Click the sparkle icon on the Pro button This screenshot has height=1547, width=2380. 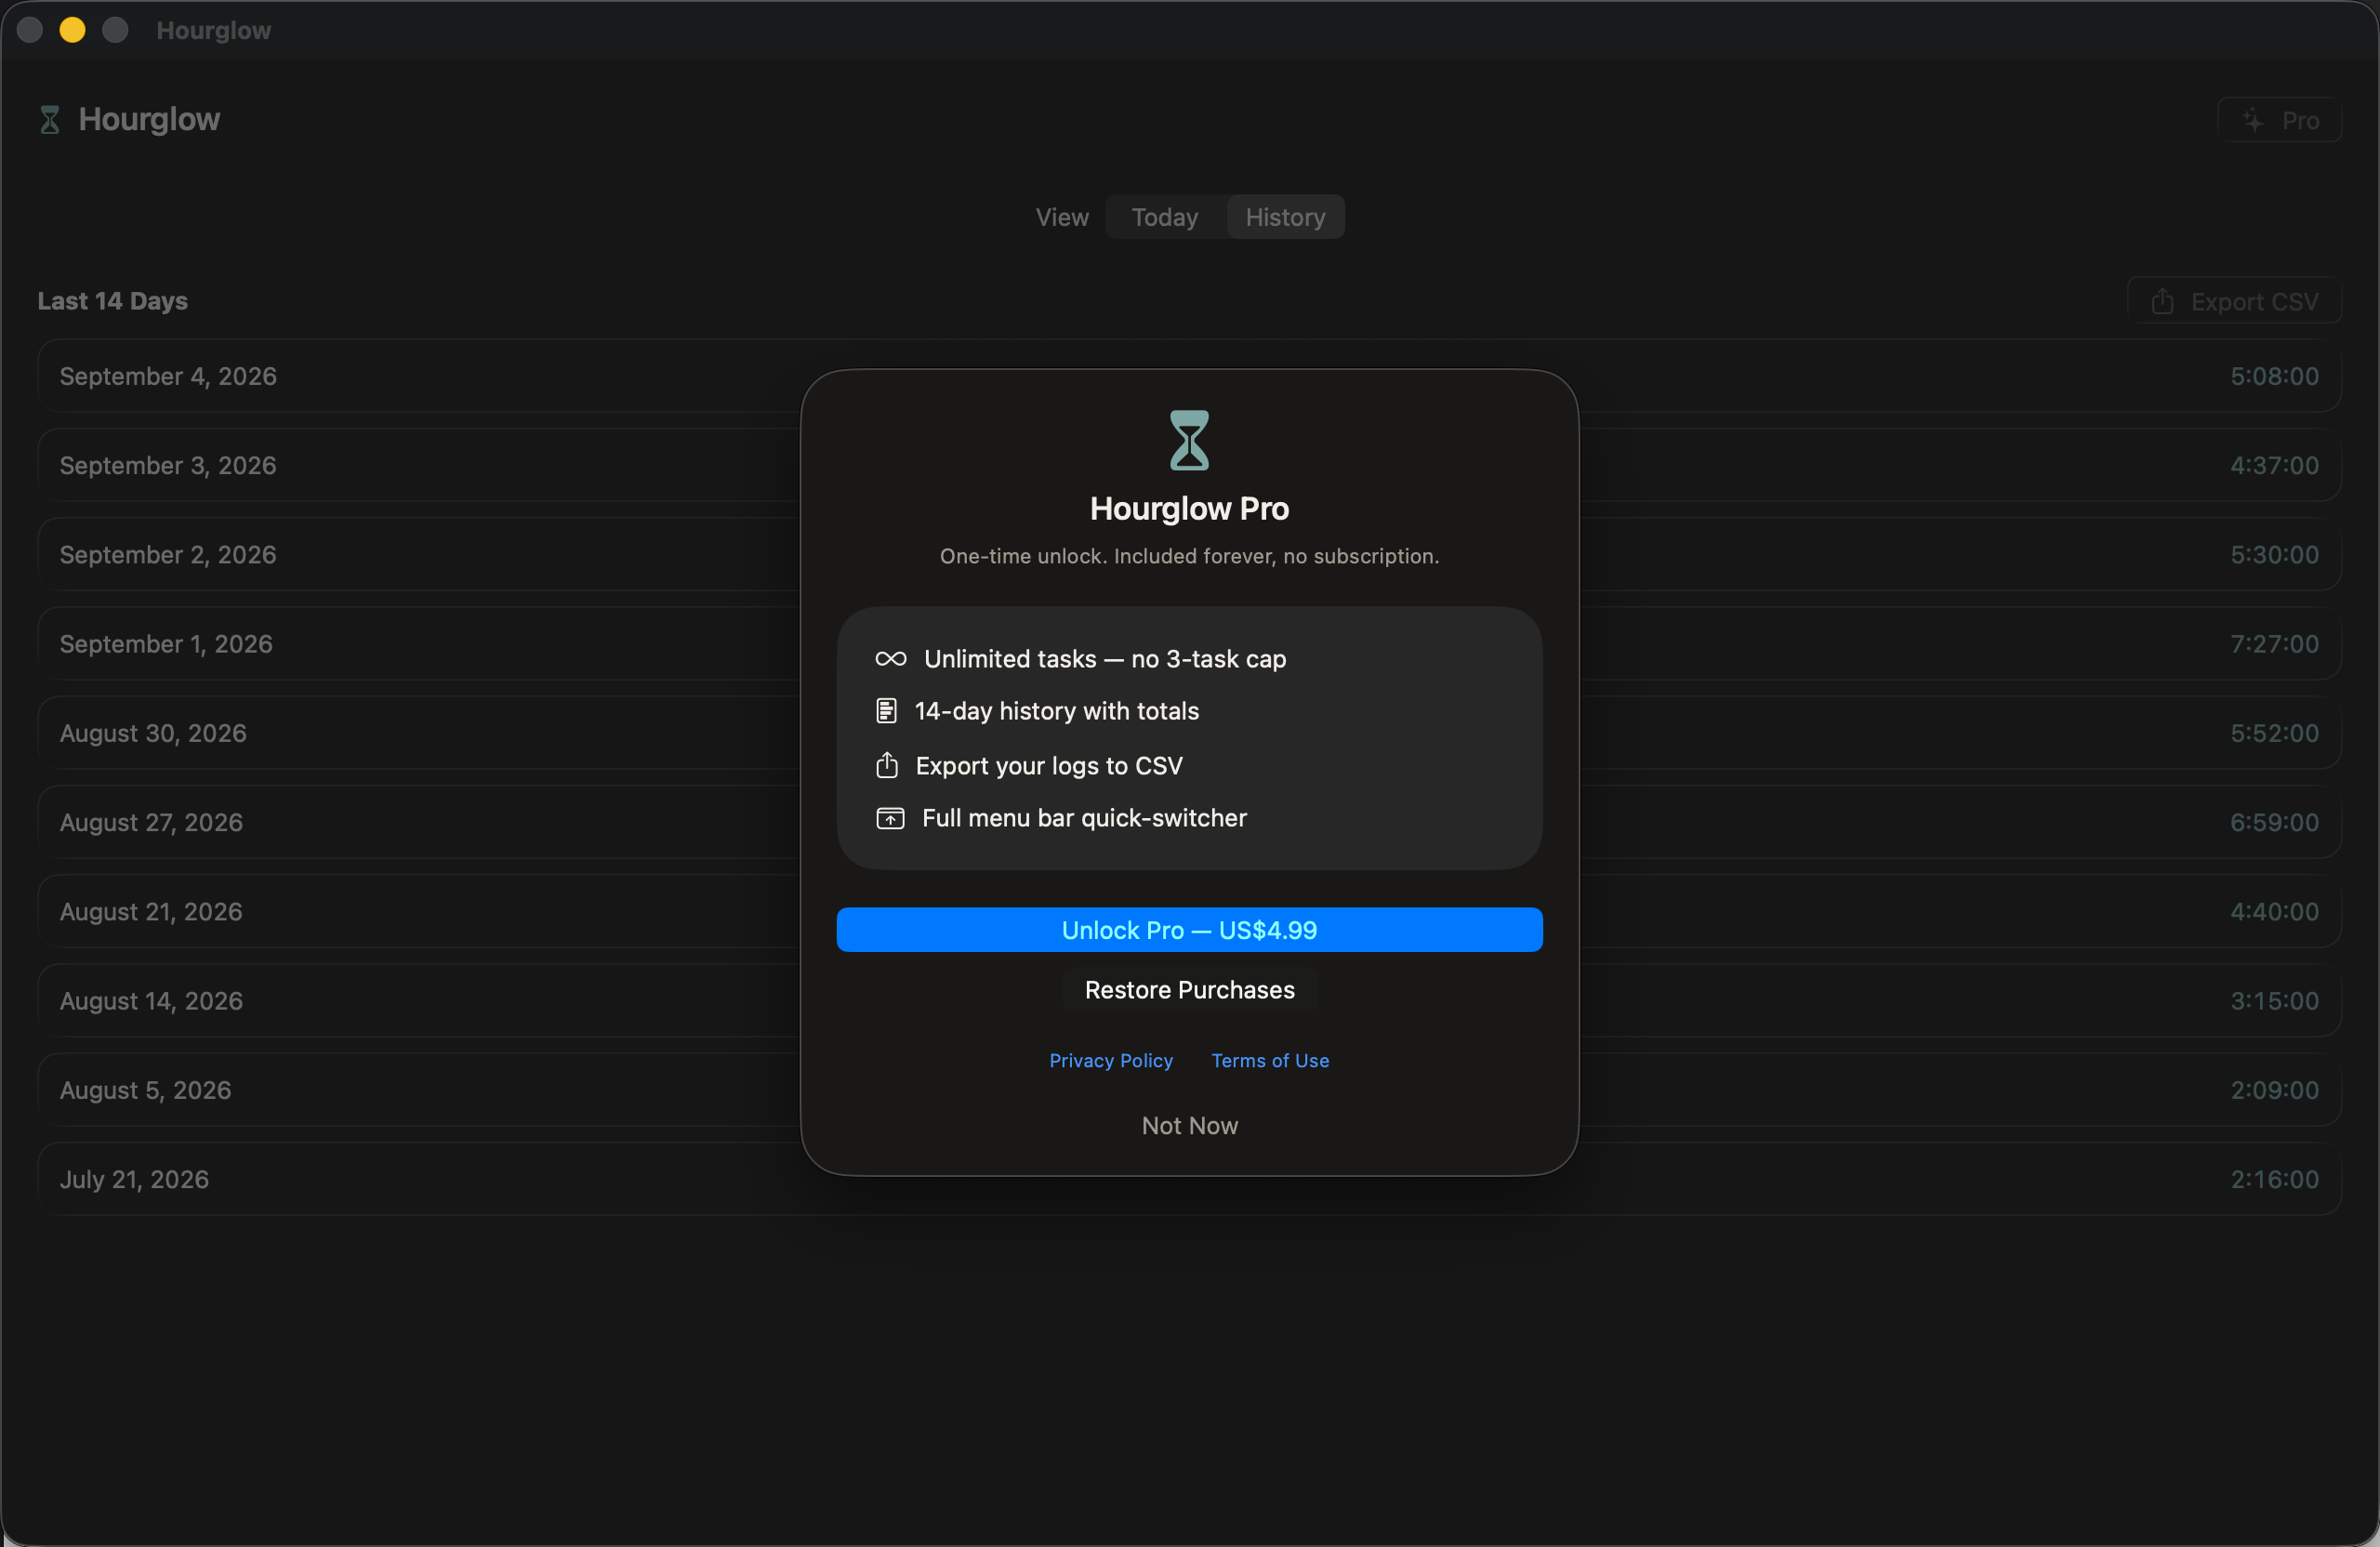click(x=2252, y=120)
